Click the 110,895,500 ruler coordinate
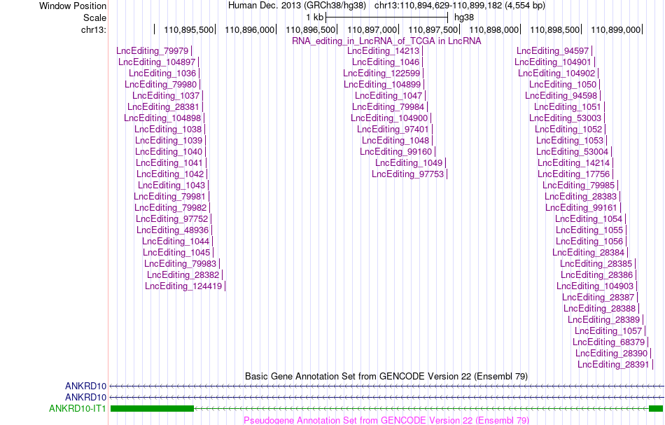Image resolution: width=665 pixels, height=425 pixels. [189, 29]
